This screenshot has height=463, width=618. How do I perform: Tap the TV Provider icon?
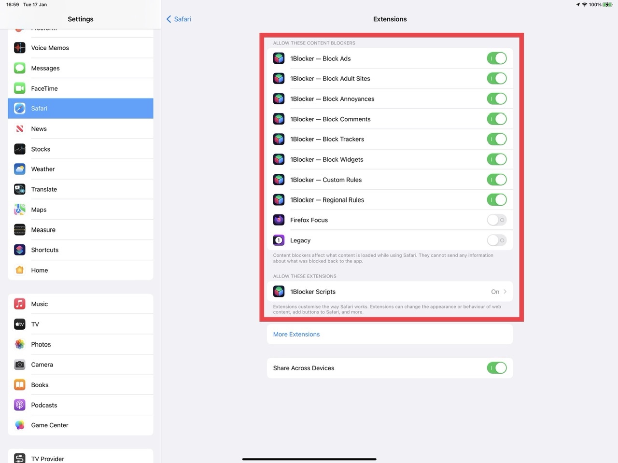click(x=20, y=458)
